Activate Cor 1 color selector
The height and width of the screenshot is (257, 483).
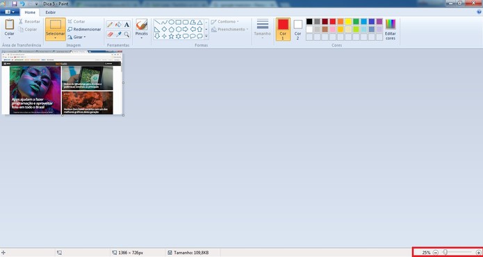click(283, 29)
